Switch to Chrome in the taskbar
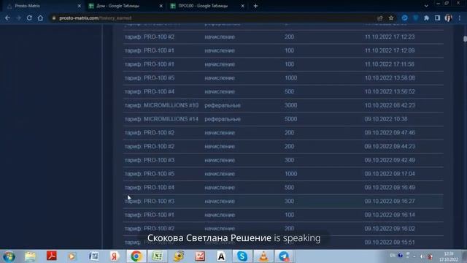The width and height of the screenshot is (467, 263). [136, 256]
